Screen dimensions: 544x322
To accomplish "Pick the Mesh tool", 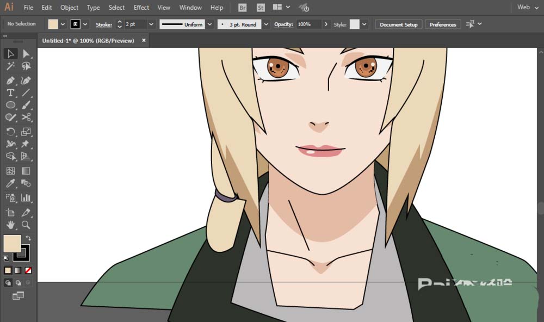I will coord(10,171).
